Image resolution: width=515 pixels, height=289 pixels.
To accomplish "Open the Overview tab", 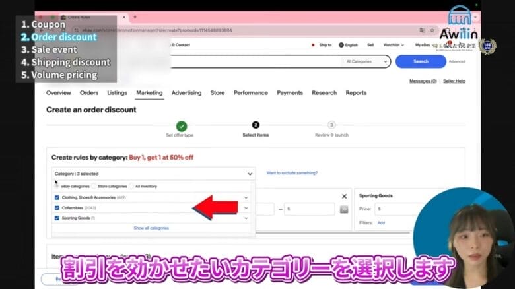I will point(59,93).
